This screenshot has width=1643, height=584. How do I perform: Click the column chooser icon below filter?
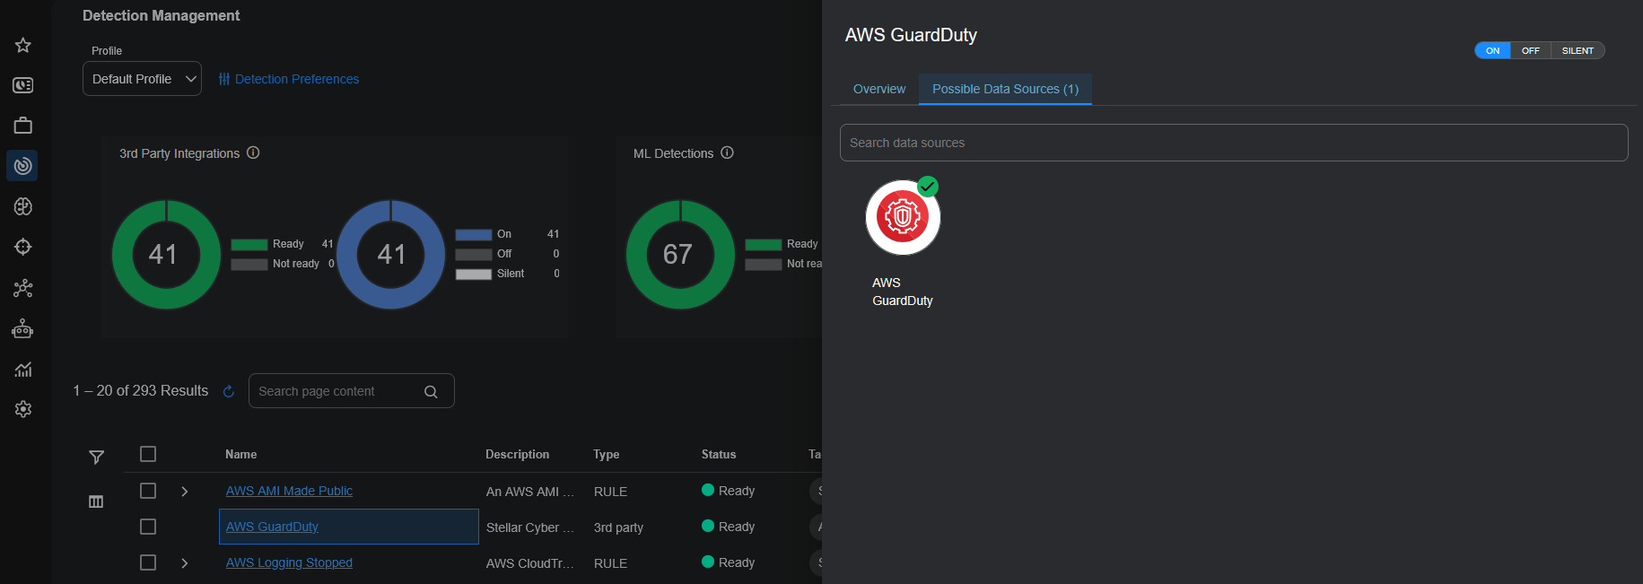96,501
